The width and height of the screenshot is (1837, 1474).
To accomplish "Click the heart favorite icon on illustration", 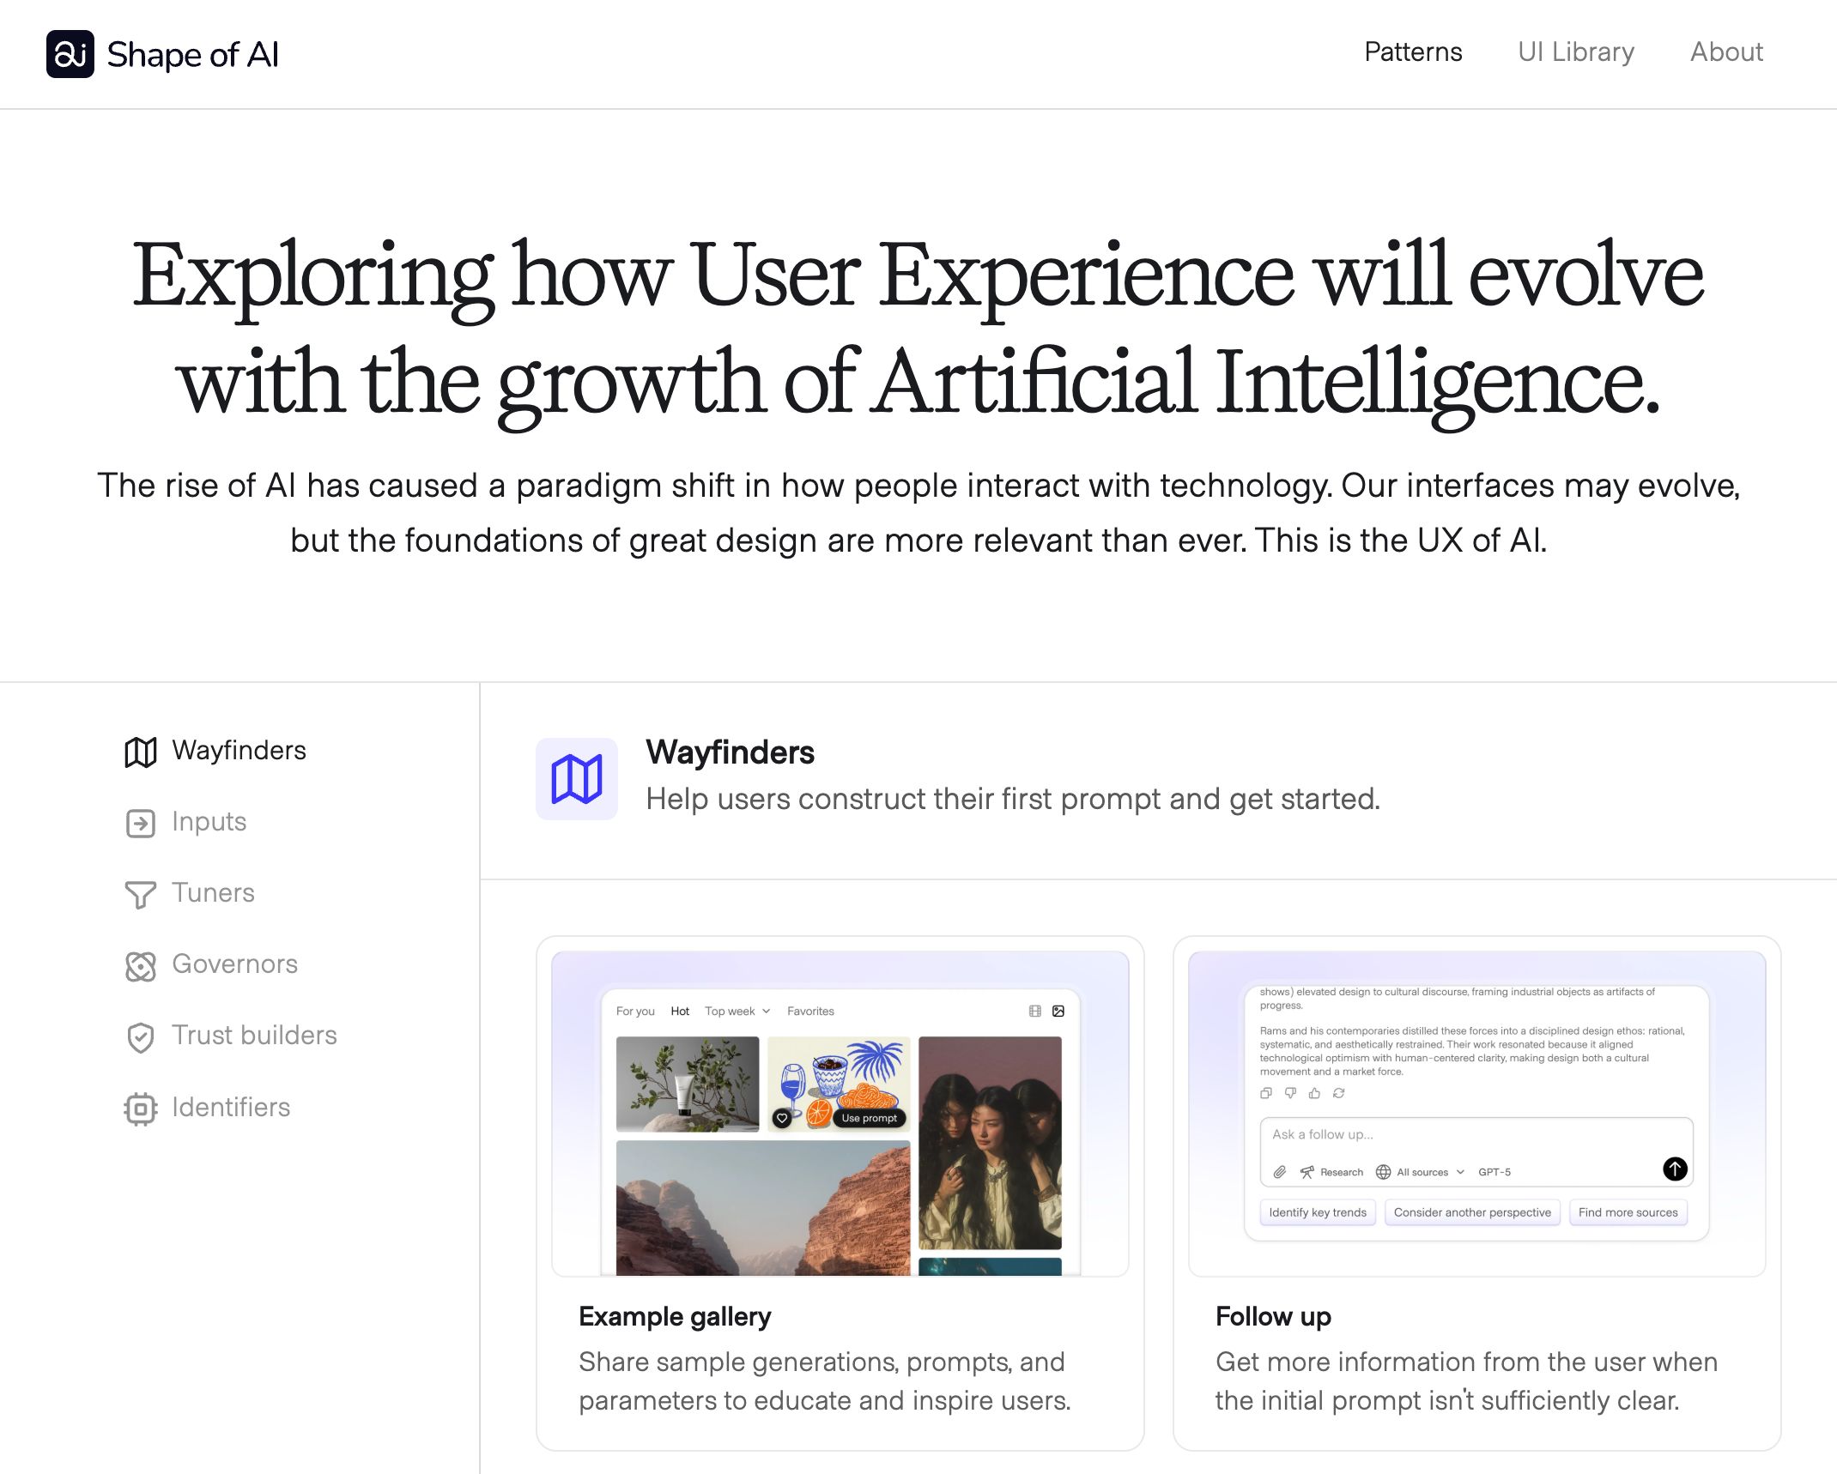I will point(782,1118).
